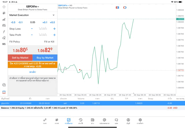Change Fill Policy 'Fill or Kill' option
Image resolution: width=185 pixels, height=129 pixels.
click(49, 42)
